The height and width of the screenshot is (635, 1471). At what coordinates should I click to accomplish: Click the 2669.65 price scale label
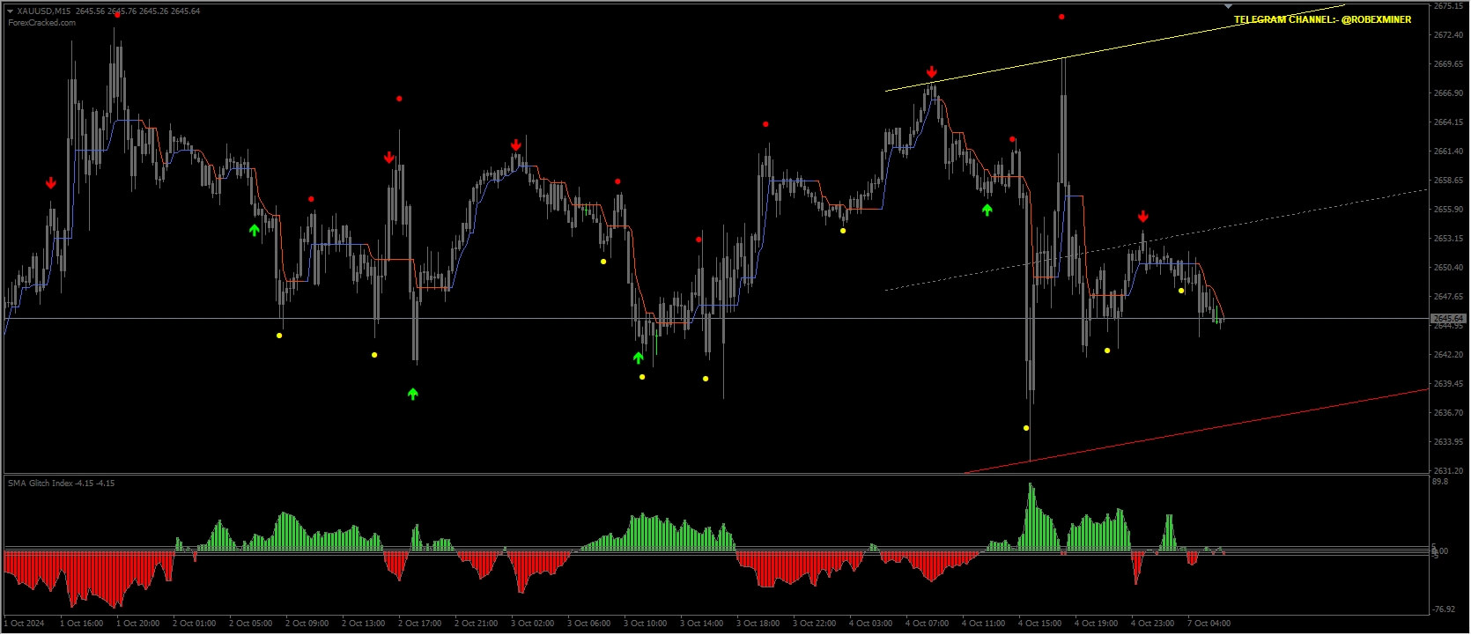(1449, 64)
